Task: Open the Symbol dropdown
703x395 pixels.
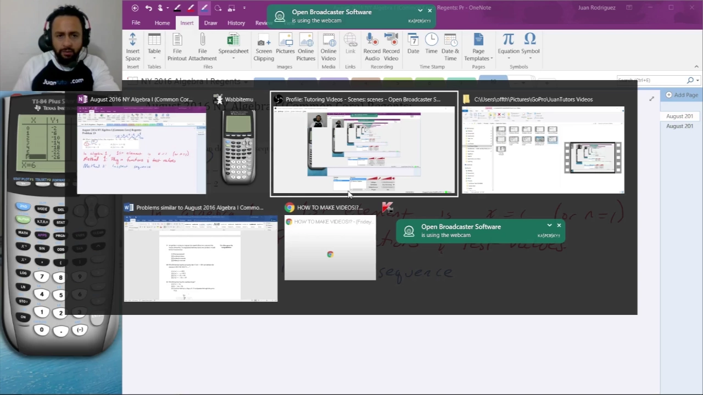Action: point(530,47)
